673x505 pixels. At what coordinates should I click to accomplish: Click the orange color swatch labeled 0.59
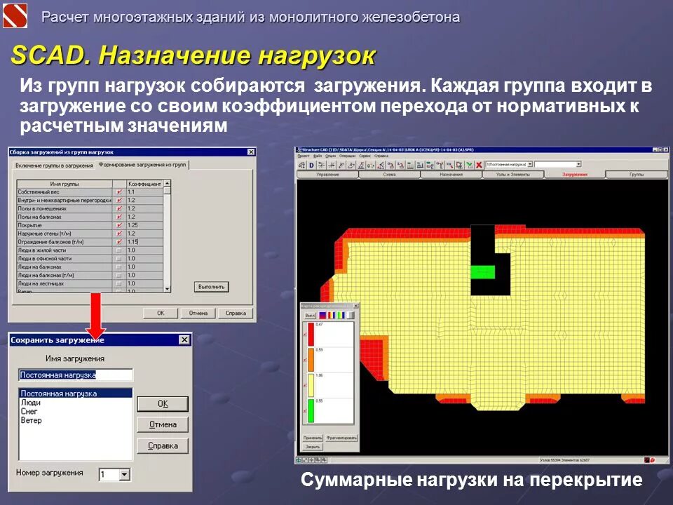pos(311,360)
